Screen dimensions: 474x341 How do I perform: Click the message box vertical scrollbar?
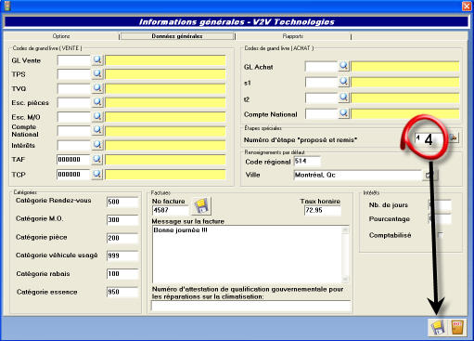click(x=345, y=254)
